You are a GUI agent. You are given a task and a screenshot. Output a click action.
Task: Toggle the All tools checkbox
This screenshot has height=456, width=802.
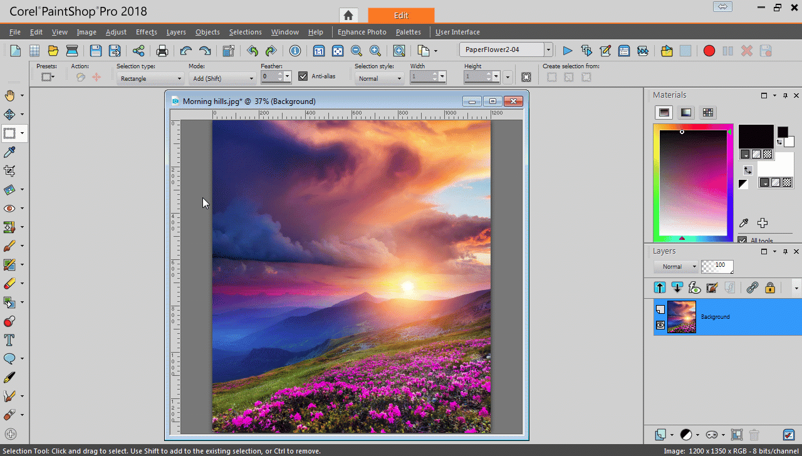[x=742, y=241]
